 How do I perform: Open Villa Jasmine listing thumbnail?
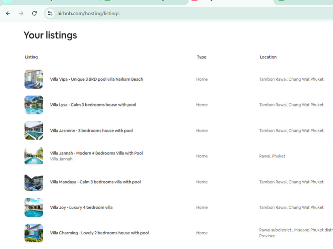pyautogui.click(x=34, y=130)
